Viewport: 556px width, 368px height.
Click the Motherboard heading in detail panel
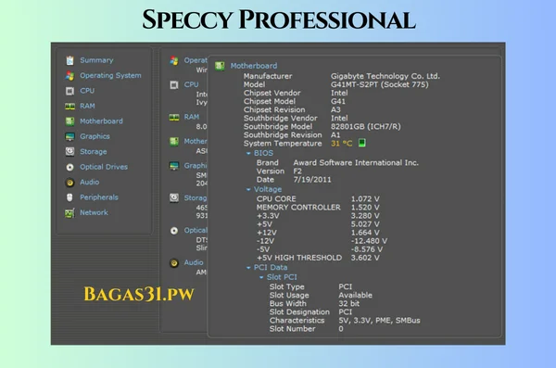pos(254,66)
